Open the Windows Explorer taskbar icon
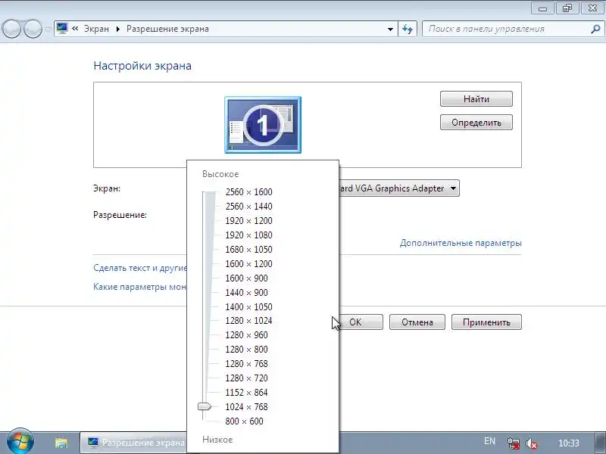The image size is (606, 454). pyautogui.click(x=61, y=443)
